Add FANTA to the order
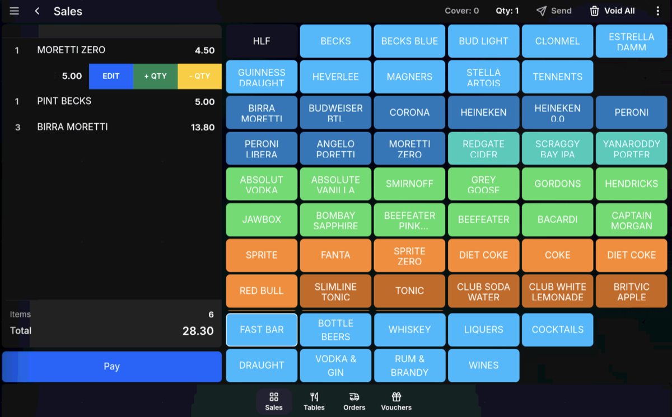 (335, 255)
